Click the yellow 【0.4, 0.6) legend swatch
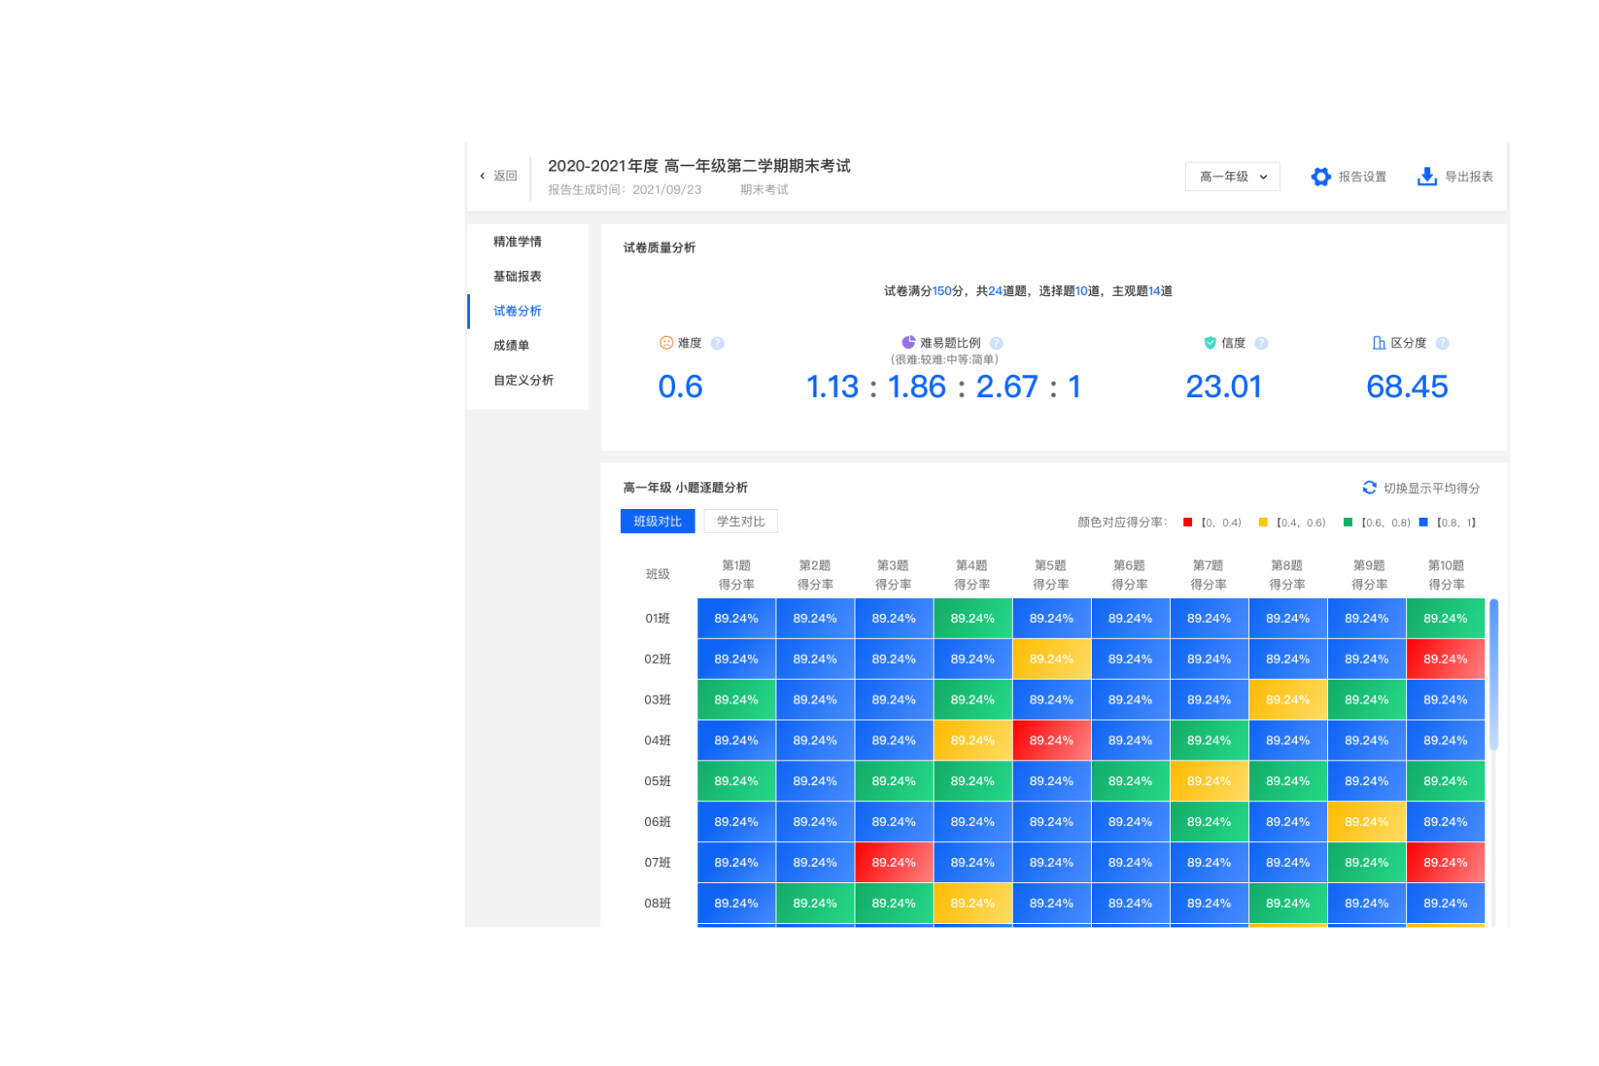This screenshot has height=1066, width=1599. [x=1263, y=522]
